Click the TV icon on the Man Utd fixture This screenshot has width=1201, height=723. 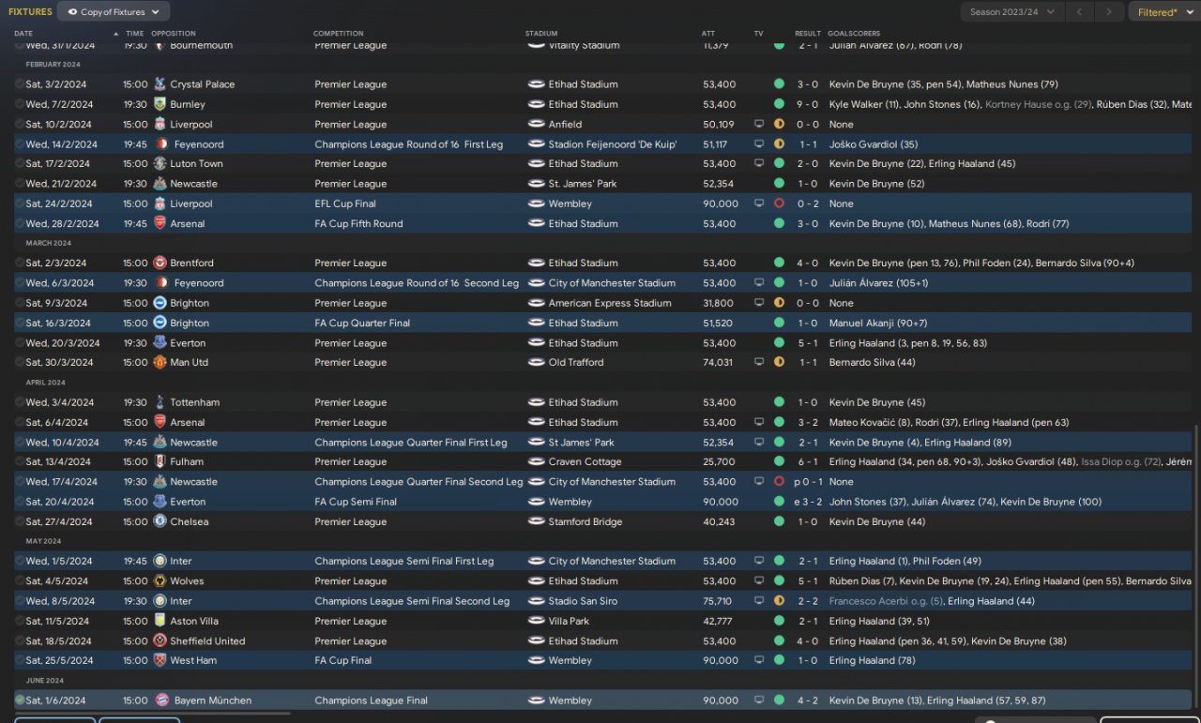click(x=759, y=363)
